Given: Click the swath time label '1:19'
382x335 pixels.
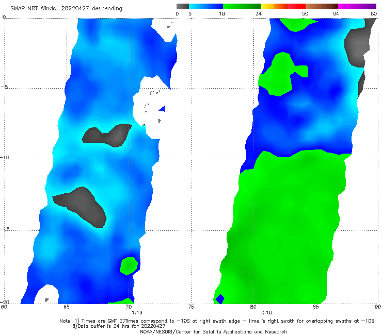Looking at the screenshot, I should coord(137,313).
